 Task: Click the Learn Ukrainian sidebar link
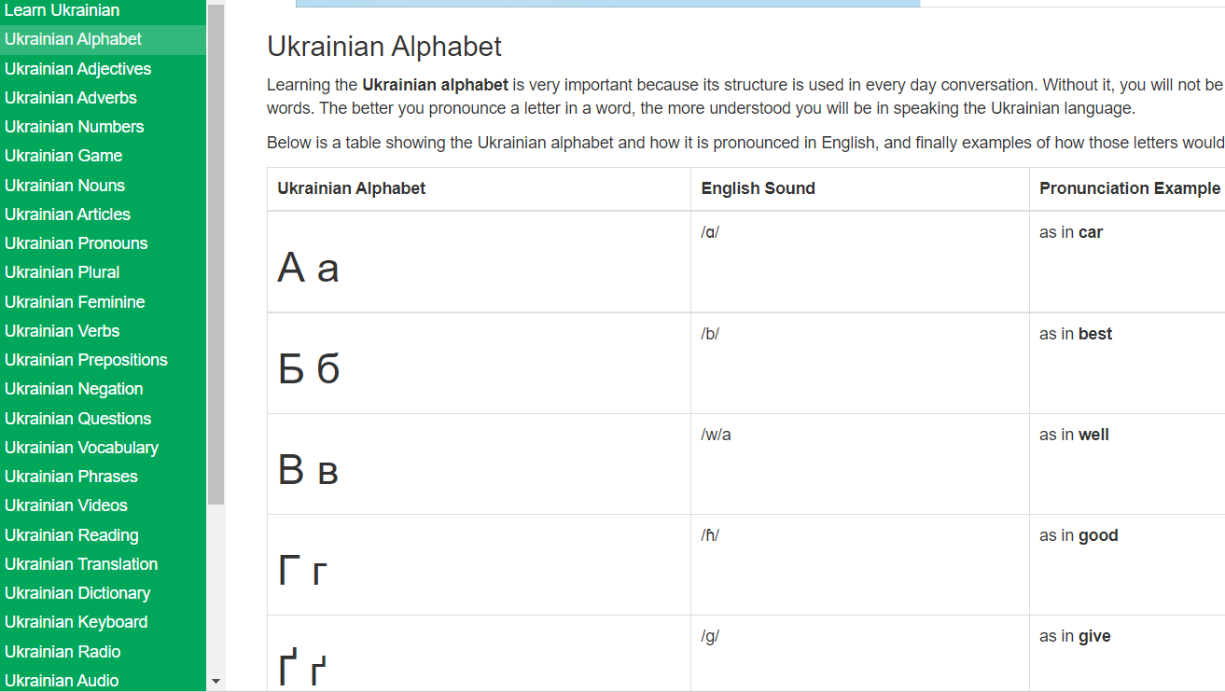tap(62, 10)
